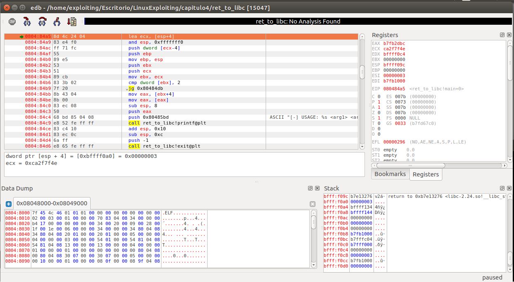The width and height of the screenshot is (514, 282).
Task: Click the disassembly vertical scrollbar down arrow
Action: pos(362,146)
